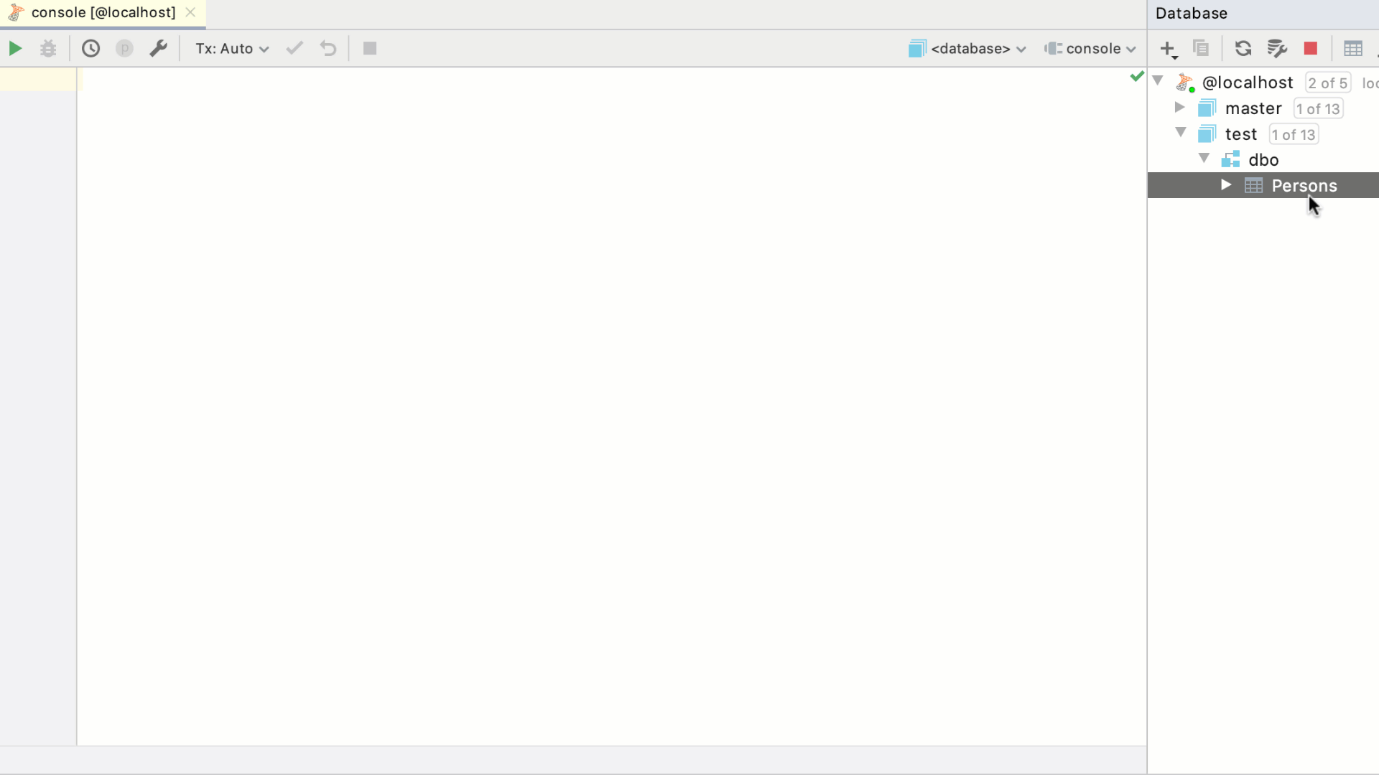Screen dimensions: 1379x775
Task: Toggle the grid/table view layout icon
Action: pyautogui.click(x=1352, y=48)
